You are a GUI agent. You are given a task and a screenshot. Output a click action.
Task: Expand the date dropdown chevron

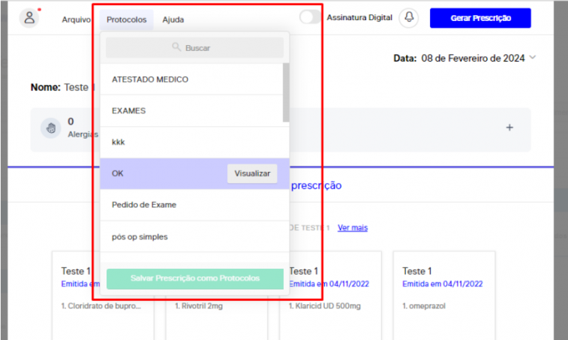533,58
